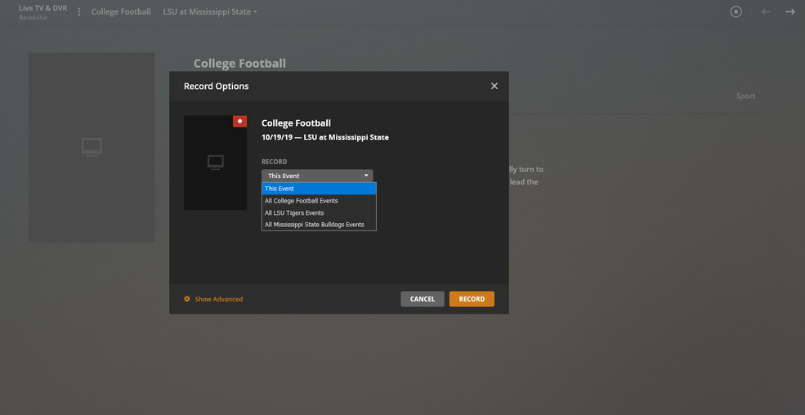
Task: Click the 10/19/19 — LSU at Mississippi State subtitle
Action: click(x=325, y=137)
